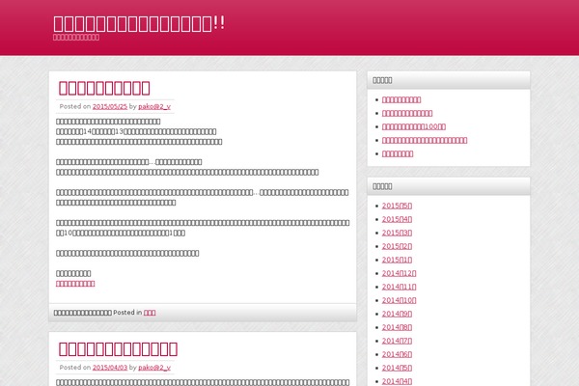579x386 pixels.
Task: Open the archive link for 2014 month 7
Action: click(397, 341)
